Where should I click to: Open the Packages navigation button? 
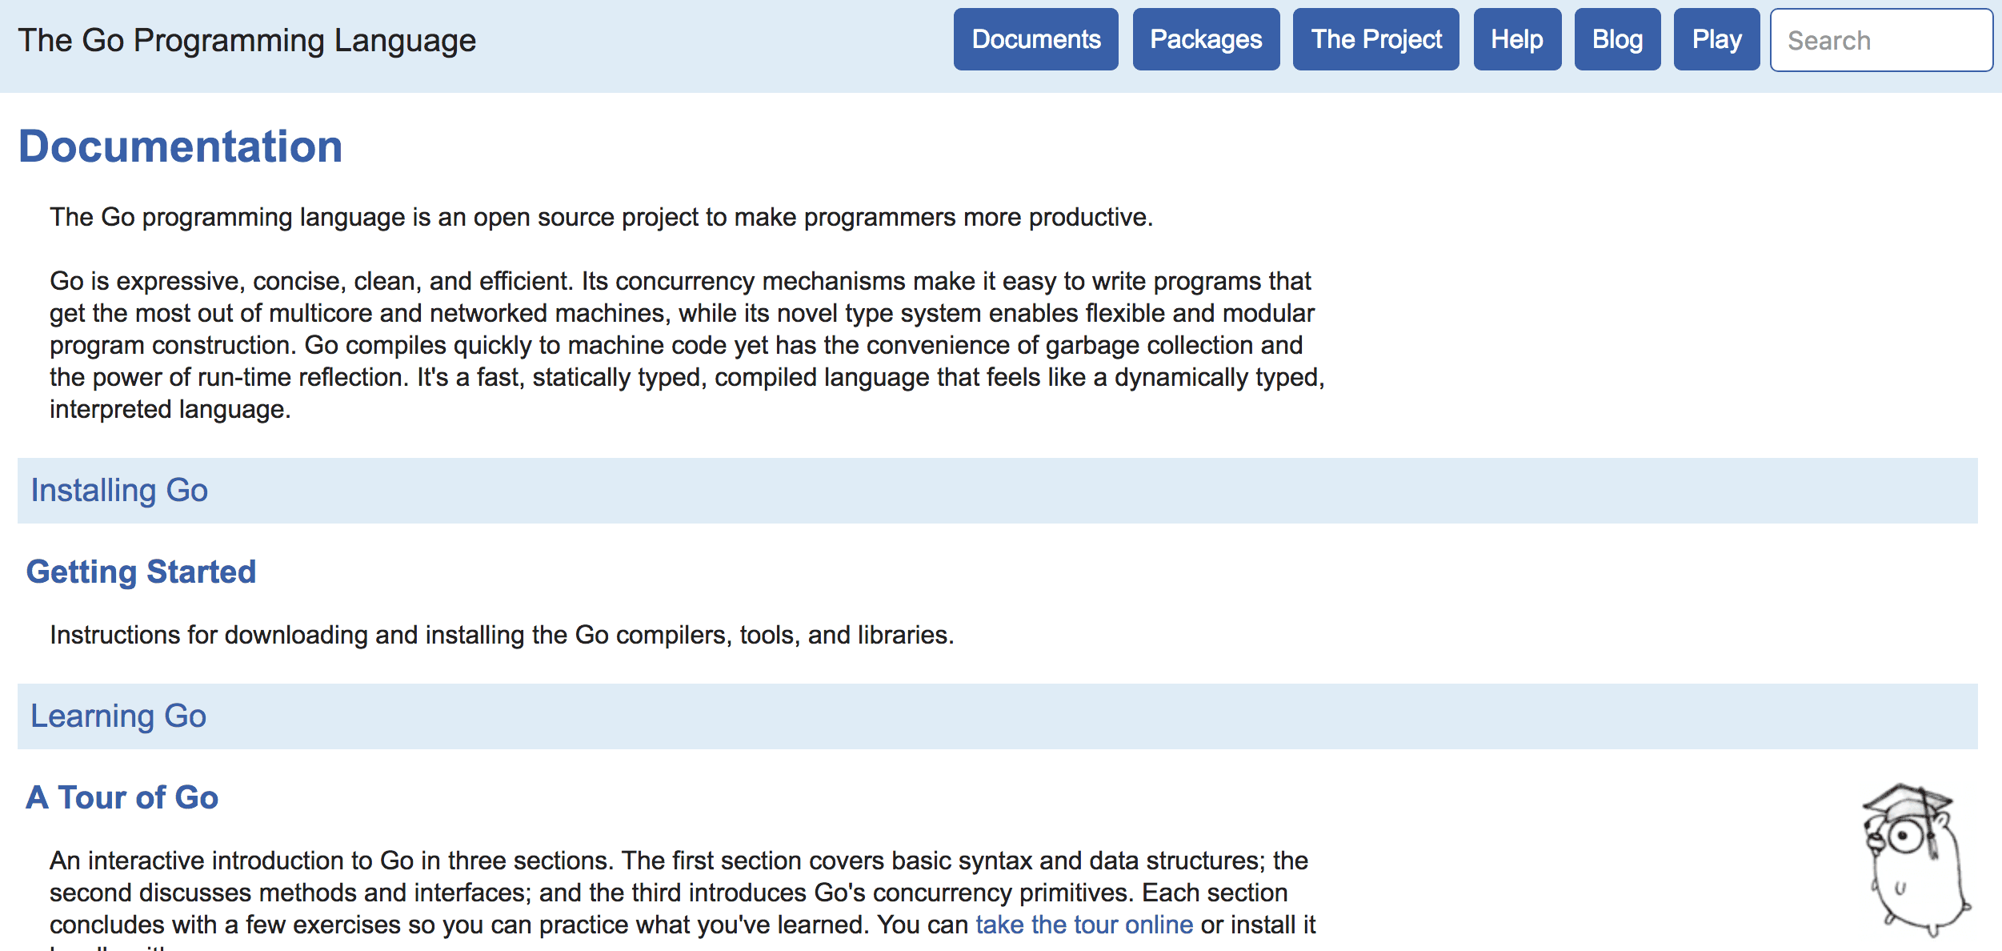[1205, 40]
